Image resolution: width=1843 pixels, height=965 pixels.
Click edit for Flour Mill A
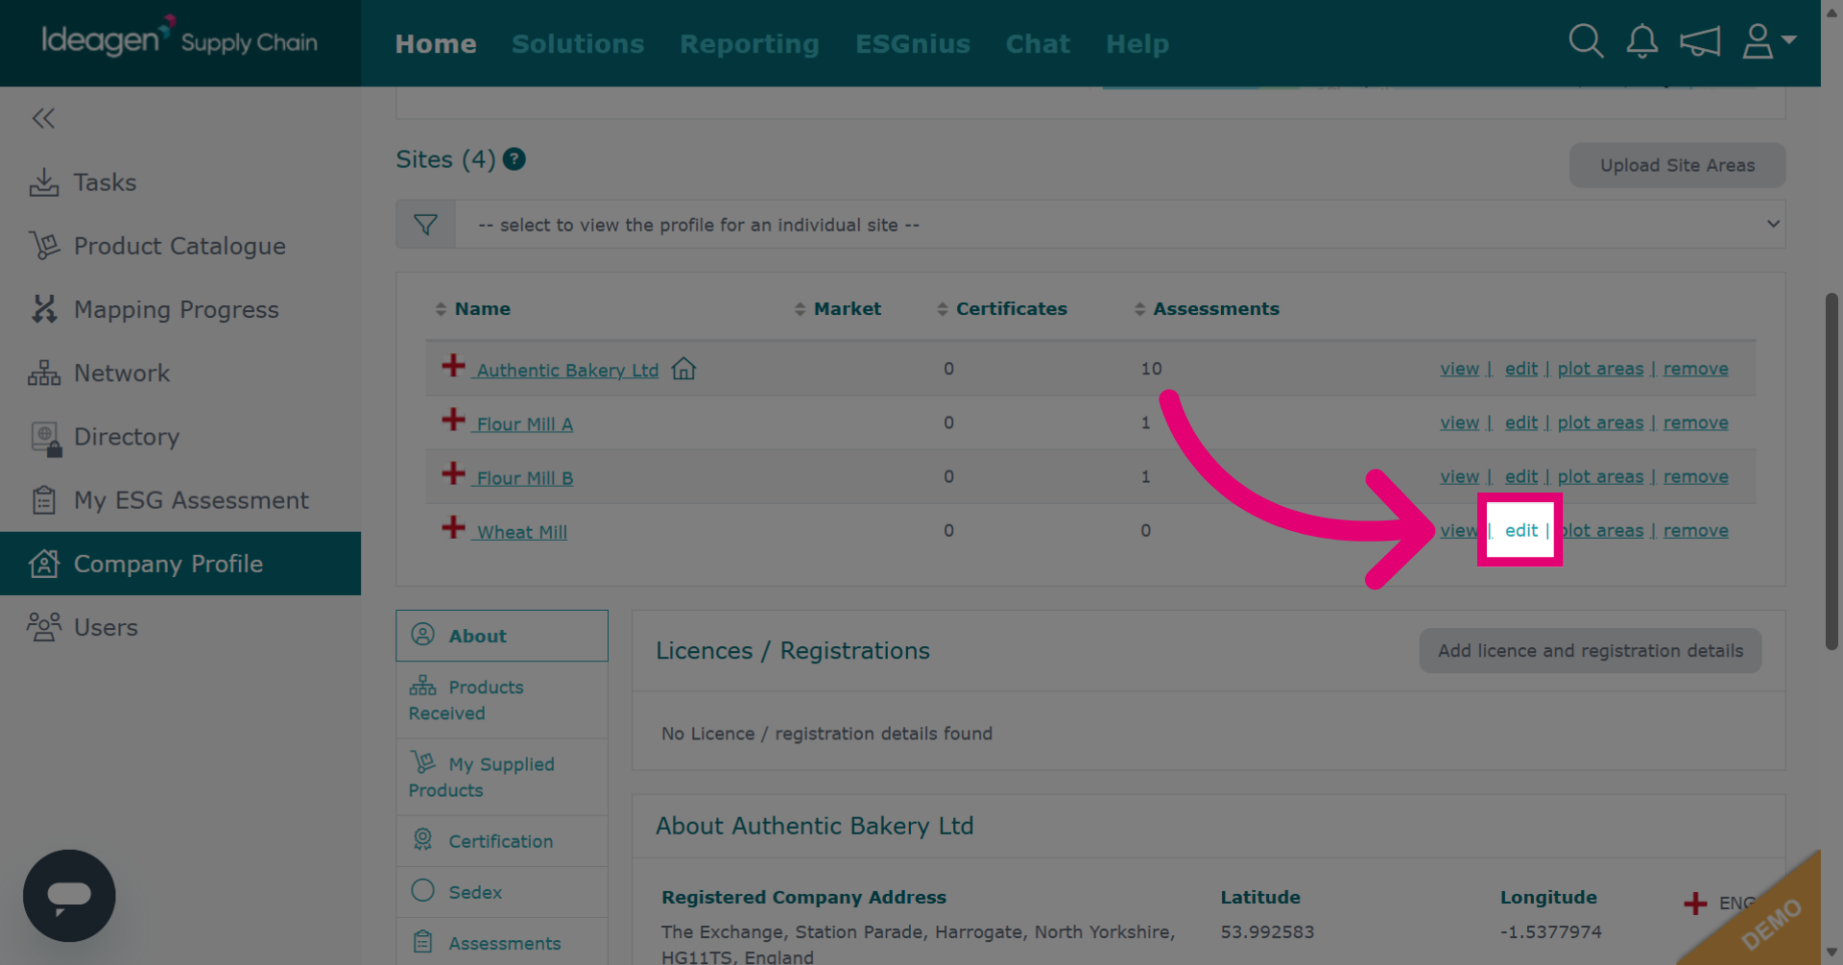tap(1520, 422)
